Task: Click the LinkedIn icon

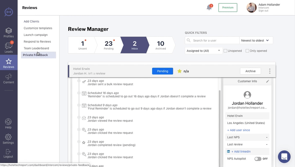Action: click(x=228, y=152)
